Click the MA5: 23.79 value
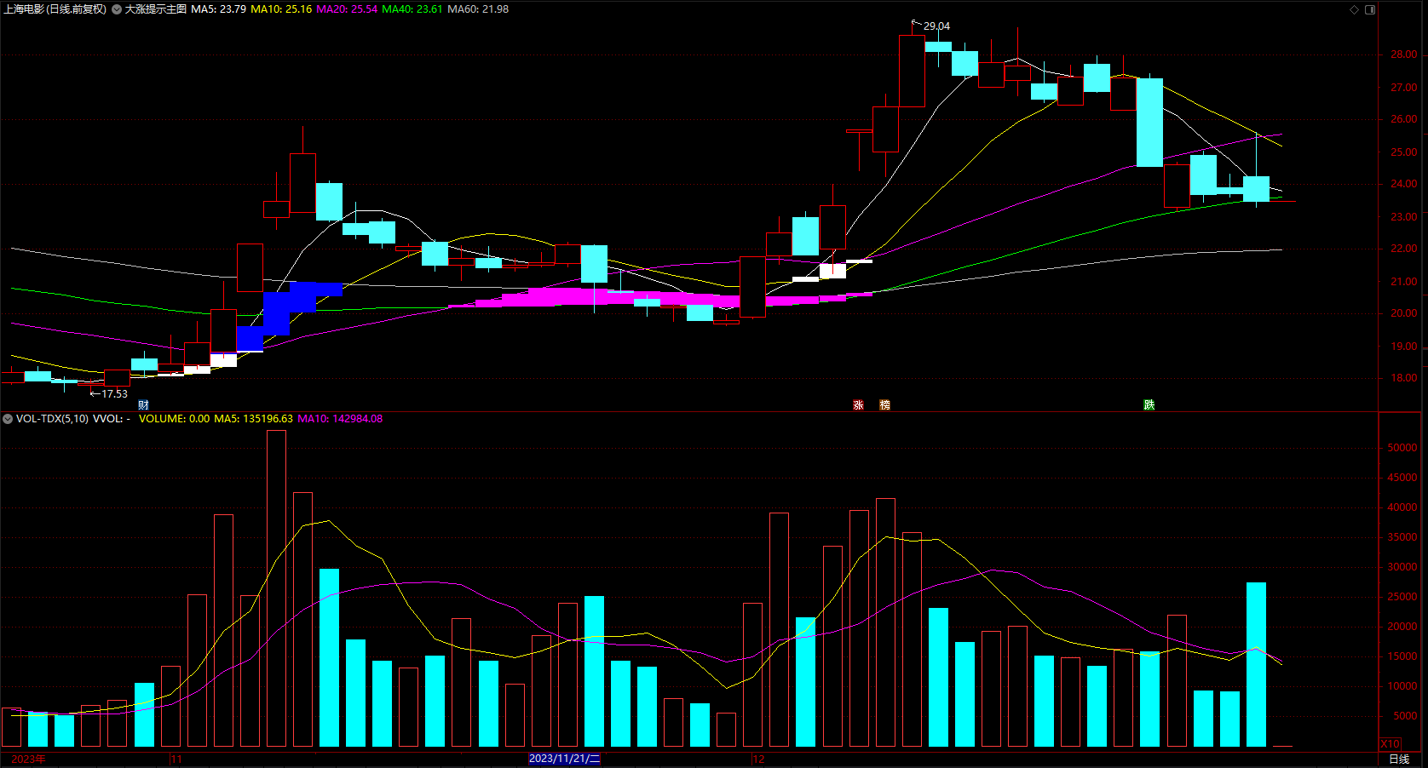 click(219, 9)
